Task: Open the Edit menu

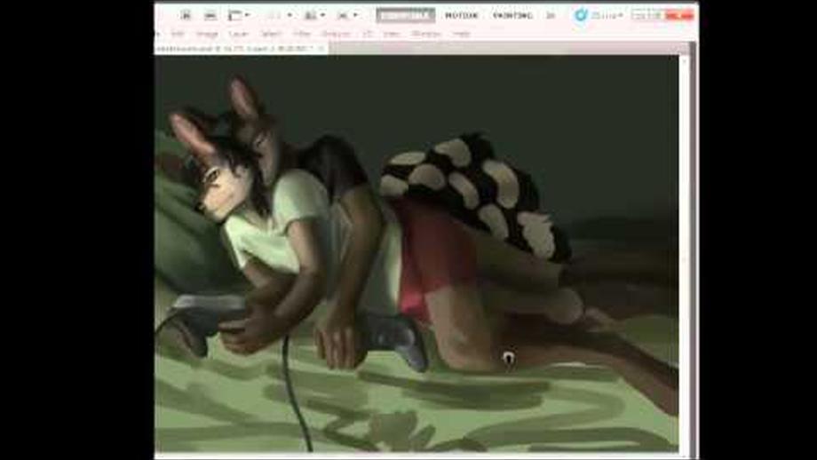Action: click(178, 34)
